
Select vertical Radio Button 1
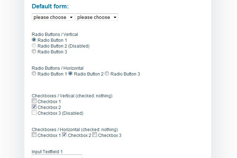[34, 40]
